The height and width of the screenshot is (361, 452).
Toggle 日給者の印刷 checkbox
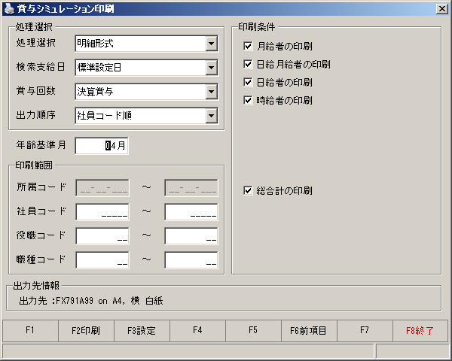click(248, 82)
